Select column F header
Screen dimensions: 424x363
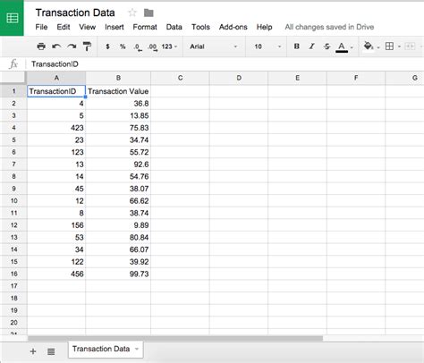click(356, 78)
